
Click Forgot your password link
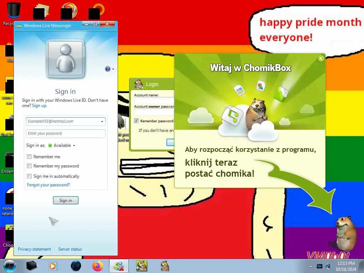click(48, 185)
